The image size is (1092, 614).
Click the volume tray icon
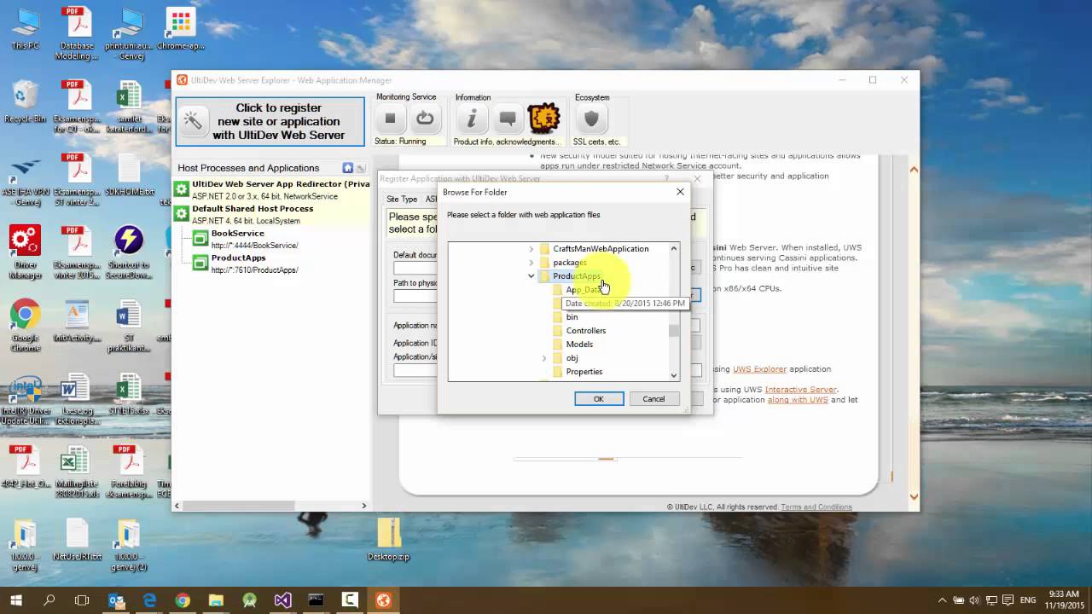click(x=973, y=600)
